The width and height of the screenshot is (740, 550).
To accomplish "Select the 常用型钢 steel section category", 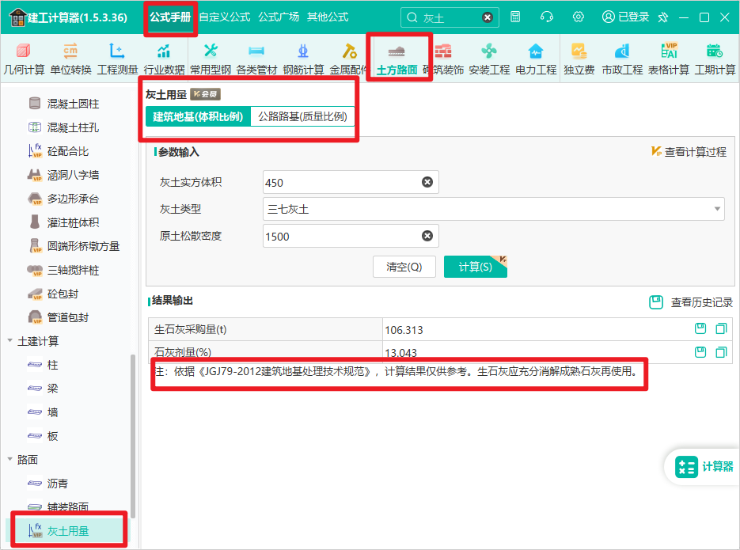I will click(x=211, y=59).
